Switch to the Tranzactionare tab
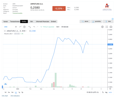Screen dimensions: 115x98 15,22
